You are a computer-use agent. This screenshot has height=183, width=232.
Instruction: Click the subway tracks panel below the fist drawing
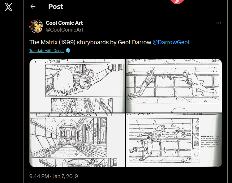[x=82, y=105]
